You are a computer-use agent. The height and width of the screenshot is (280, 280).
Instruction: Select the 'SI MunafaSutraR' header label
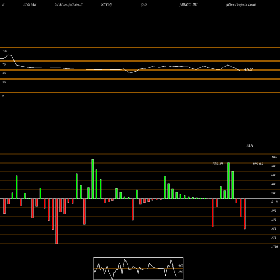coord(69,4)
